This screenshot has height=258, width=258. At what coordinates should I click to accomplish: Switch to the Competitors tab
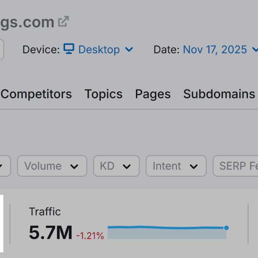[36, 94]
